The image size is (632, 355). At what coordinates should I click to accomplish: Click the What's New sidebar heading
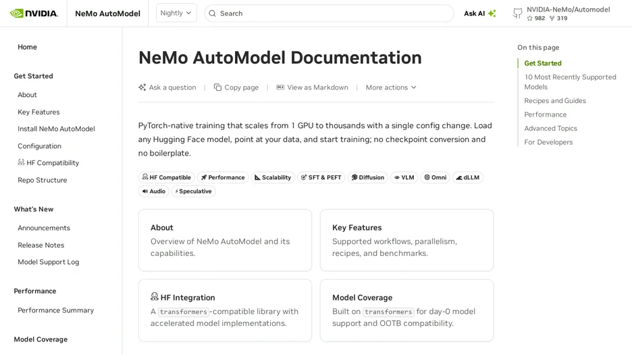coord(34,209)
